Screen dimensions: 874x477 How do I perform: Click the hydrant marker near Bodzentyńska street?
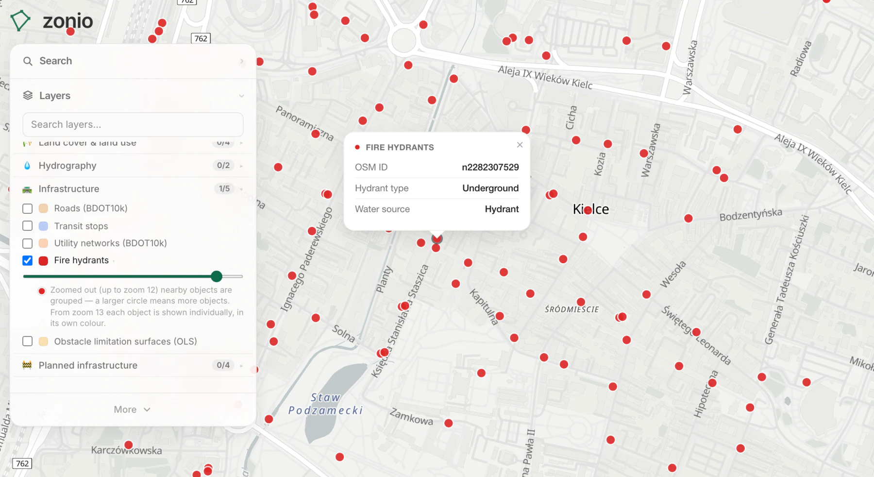pyautogui.click(x=689, y=218)
